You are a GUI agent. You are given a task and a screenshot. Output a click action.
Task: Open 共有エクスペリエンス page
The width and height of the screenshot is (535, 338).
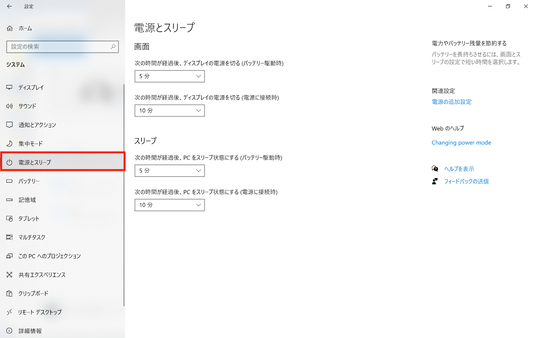[x=62, y=275]
